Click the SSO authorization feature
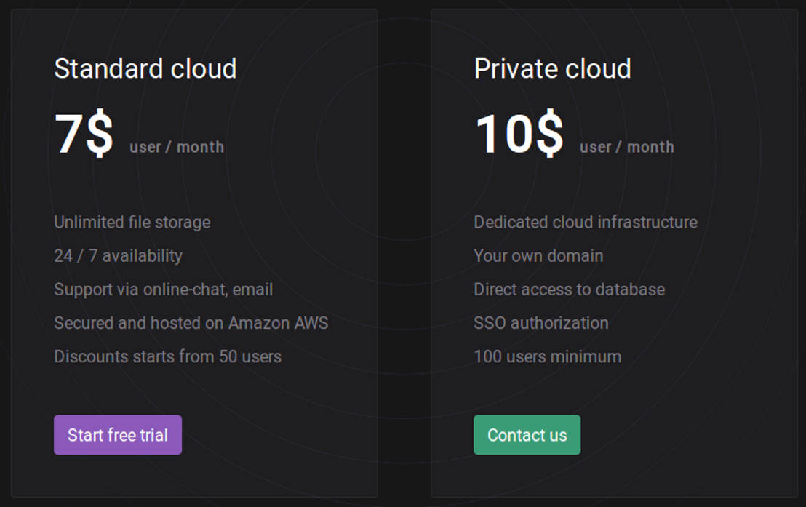 point(540,322)
